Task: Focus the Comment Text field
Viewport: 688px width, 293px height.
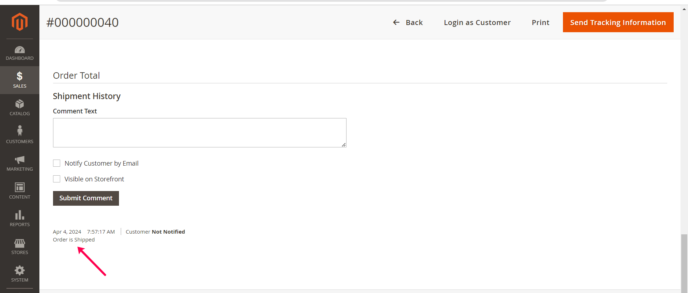Action: tap(200, 133)
